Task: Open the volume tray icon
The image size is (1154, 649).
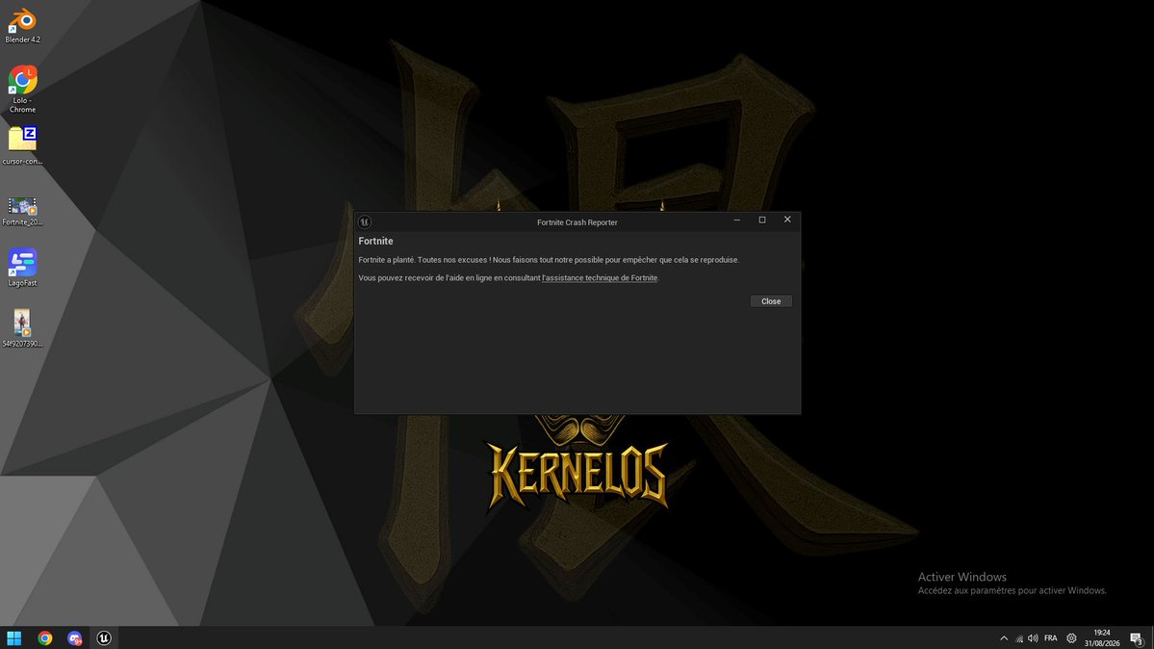Action: (x=1033, y=638)
